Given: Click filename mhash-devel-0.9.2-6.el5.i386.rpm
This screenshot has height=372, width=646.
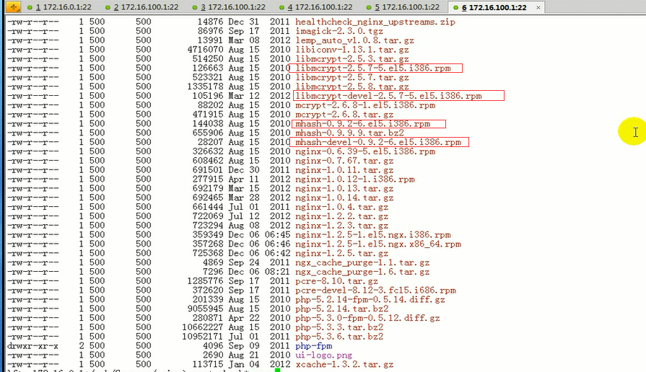Looking at the screenshot, I should pos(378,142).
